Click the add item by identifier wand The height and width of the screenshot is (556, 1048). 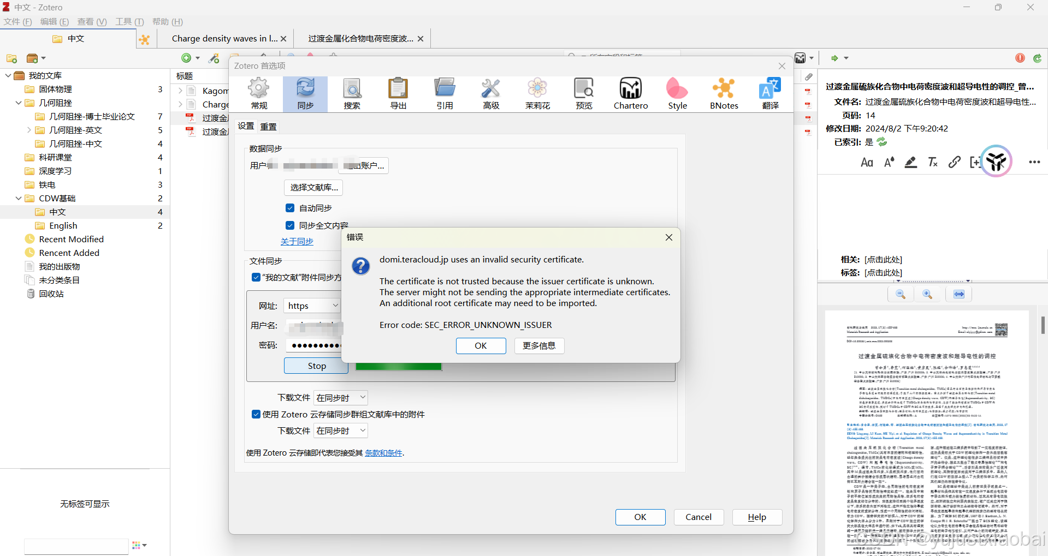point(214,58)
